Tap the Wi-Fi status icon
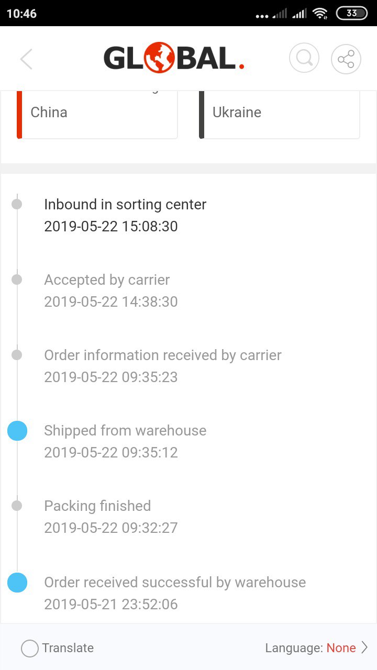Screen dimensions: 377x670 pyautogui.click(x=320, y=14)
